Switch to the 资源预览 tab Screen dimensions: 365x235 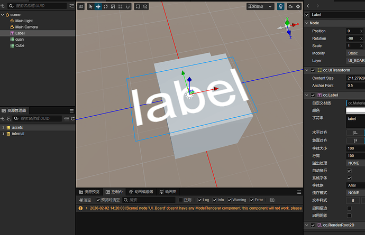(89, 192)
